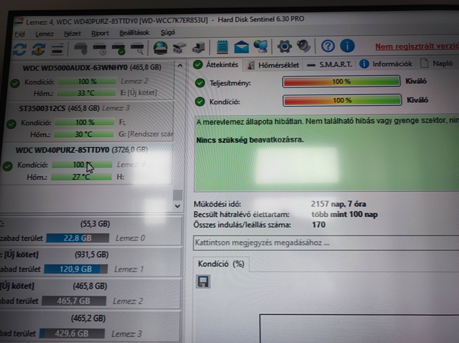459x343 pixels.
Task: Click the floppy save icon under Kondíció (%)
Action: pos(203,282)
